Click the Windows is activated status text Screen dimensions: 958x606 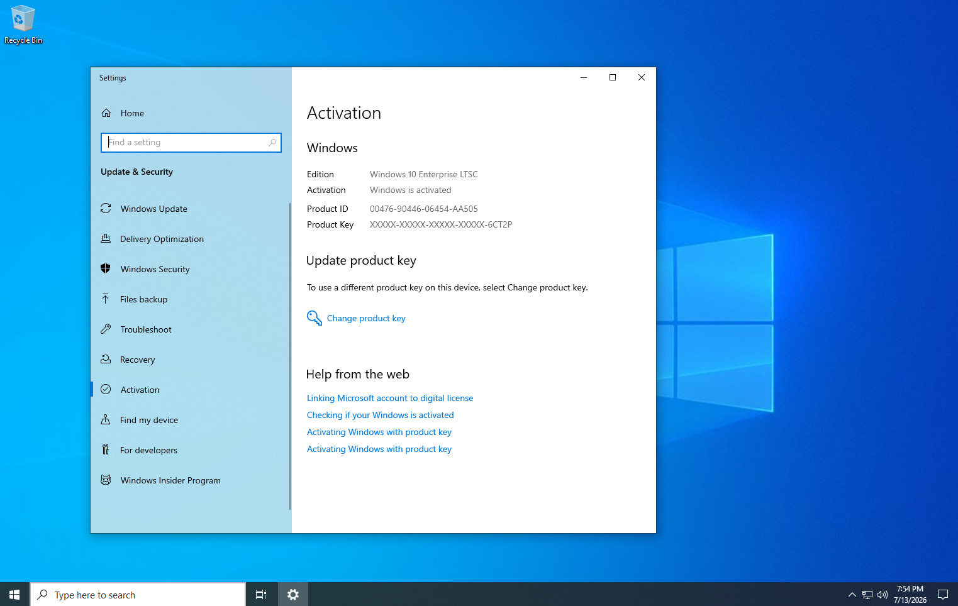click(x=411, y=190)
